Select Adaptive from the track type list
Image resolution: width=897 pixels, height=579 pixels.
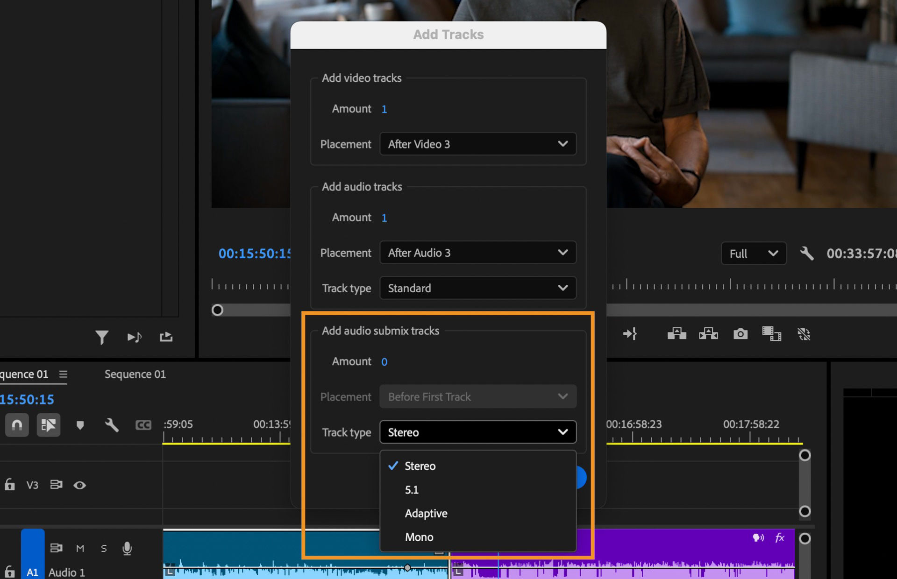[x=426, y=513]
